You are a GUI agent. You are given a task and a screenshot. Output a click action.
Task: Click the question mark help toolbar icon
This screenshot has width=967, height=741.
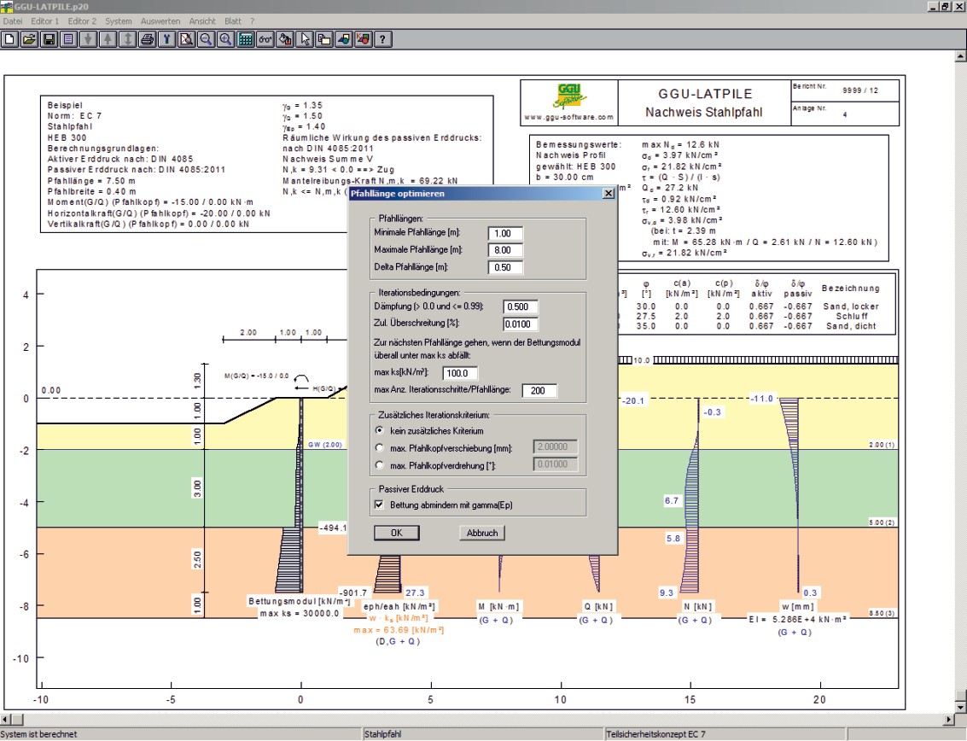[383, 39]
